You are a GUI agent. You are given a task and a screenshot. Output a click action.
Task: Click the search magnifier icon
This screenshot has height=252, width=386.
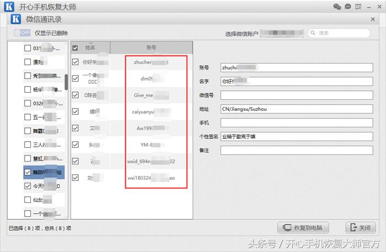pyautogui.click(x=313, y=33)
